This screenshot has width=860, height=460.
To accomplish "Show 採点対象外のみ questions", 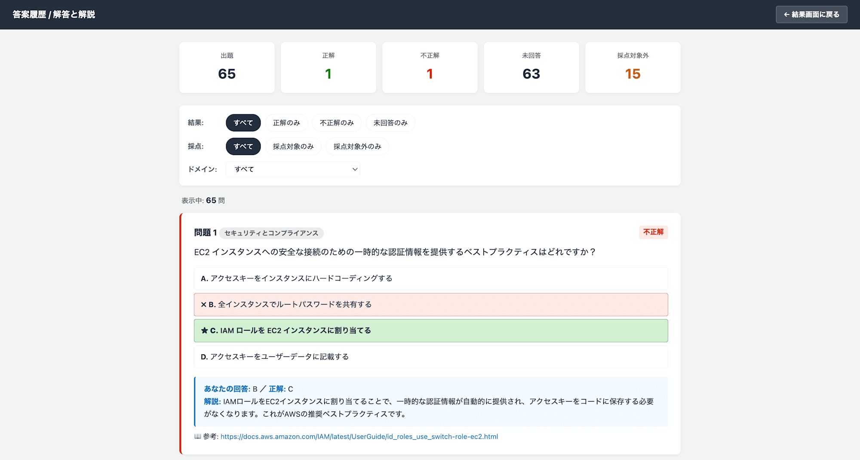I will tap(357, 146).
